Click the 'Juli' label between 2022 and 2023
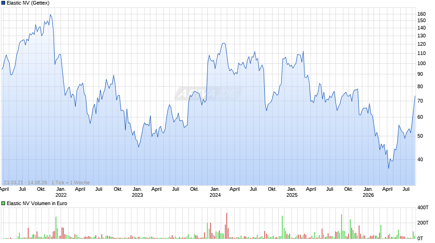 [99, 189]
